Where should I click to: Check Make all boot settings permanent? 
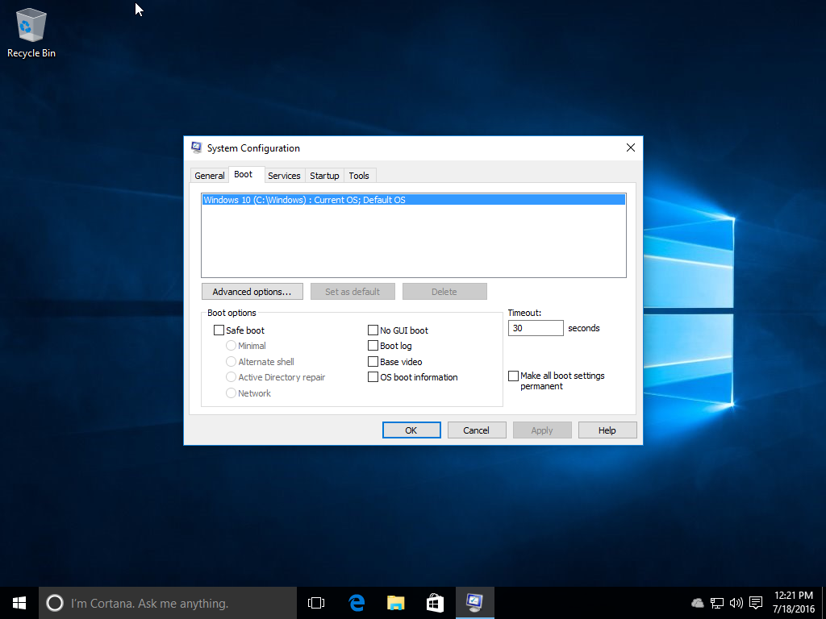pyautogui.click(x=514, y=376)
